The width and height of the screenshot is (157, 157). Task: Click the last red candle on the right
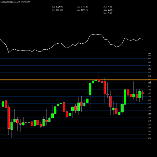click(143, 93)
